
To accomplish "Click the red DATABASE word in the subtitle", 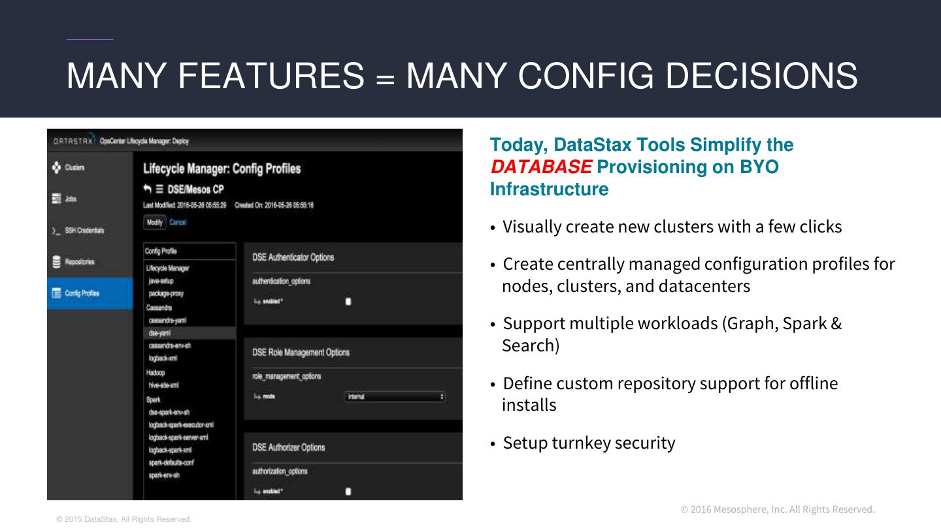I will point(542,167).
